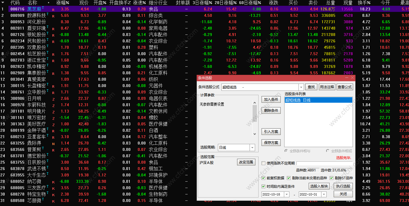
Task: Toggle the 剔除ST品种 checkbox
Action: 331,178
